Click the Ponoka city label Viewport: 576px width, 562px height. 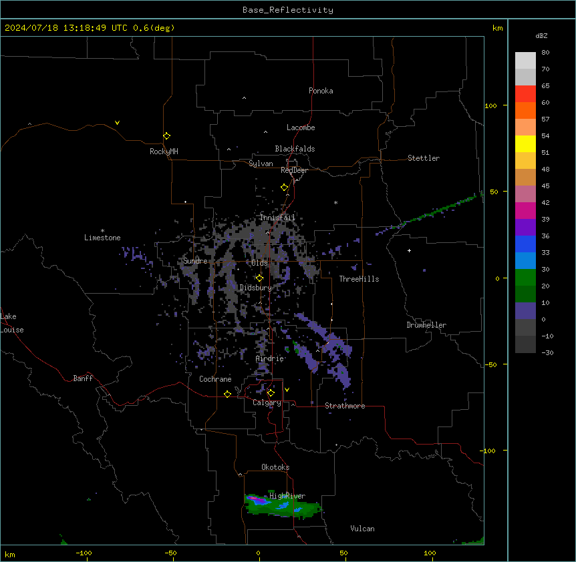(x=321, y=91)
